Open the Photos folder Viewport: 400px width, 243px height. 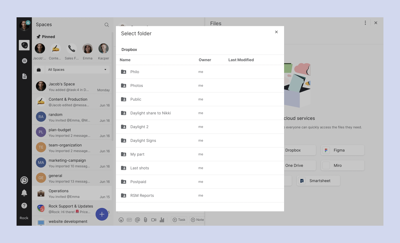tap(137, 86)
